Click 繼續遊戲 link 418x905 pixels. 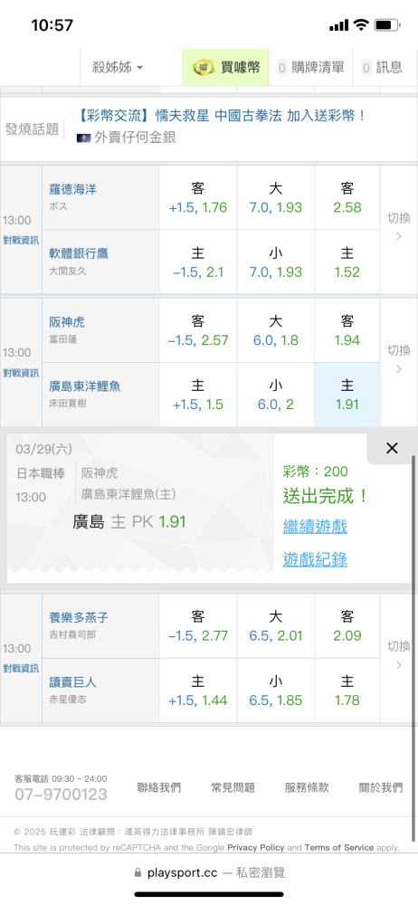click(315, 526)
